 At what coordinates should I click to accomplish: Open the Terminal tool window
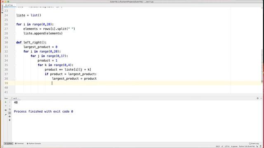(x=19, y=143)
